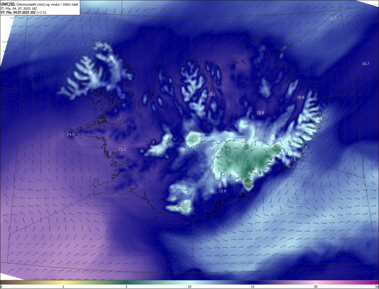Viewport: 379px width, 289px height.
Task: Click the 15 tick on the color scale
Action: pos(253,287)
